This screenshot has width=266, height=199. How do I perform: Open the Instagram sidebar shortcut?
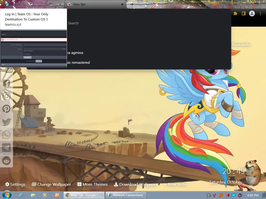pyautogui.click(x=6, y=96)
